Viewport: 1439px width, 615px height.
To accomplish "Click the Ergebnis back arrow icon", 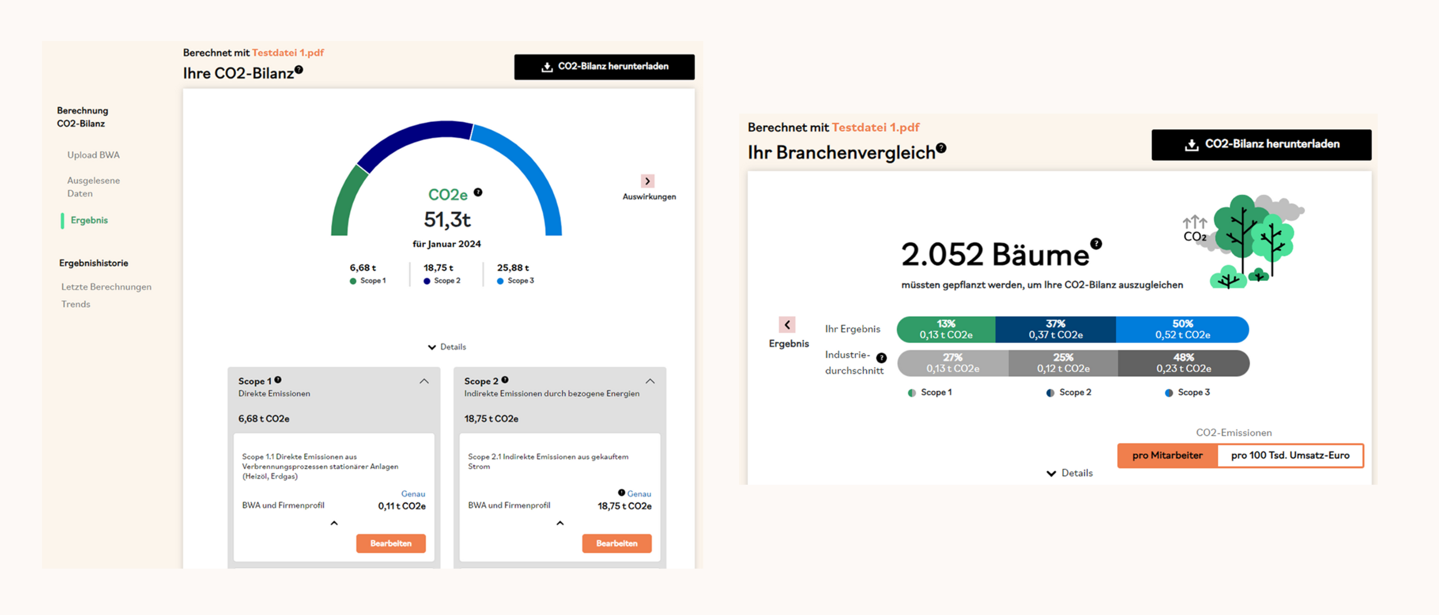I will pyautogui.click(x=787, y=325).
